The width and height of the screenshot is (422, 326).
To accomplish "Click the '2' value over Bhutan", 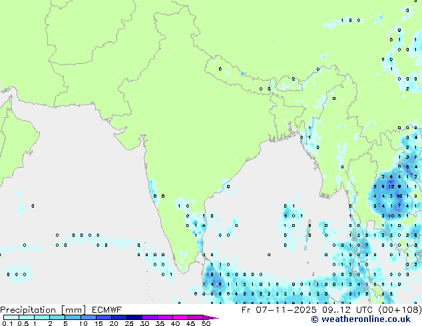I will point(294,79).
